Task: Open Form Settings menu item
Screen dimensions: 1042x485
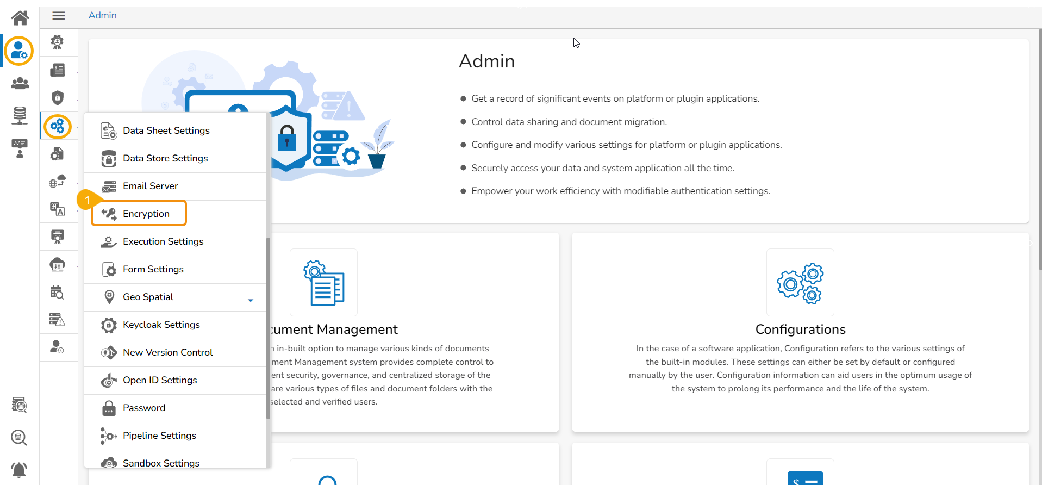Action: tap(175, 269)
